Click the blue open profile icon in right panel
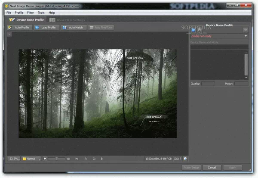 click(193, 30)
